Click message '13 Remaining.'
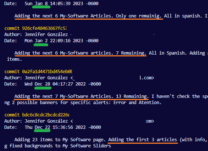 [132, 96]
